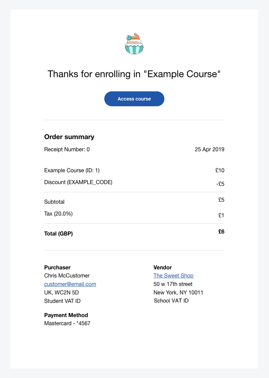Open the customer@email.com link

pyautogui.click(x=70, y=284)
